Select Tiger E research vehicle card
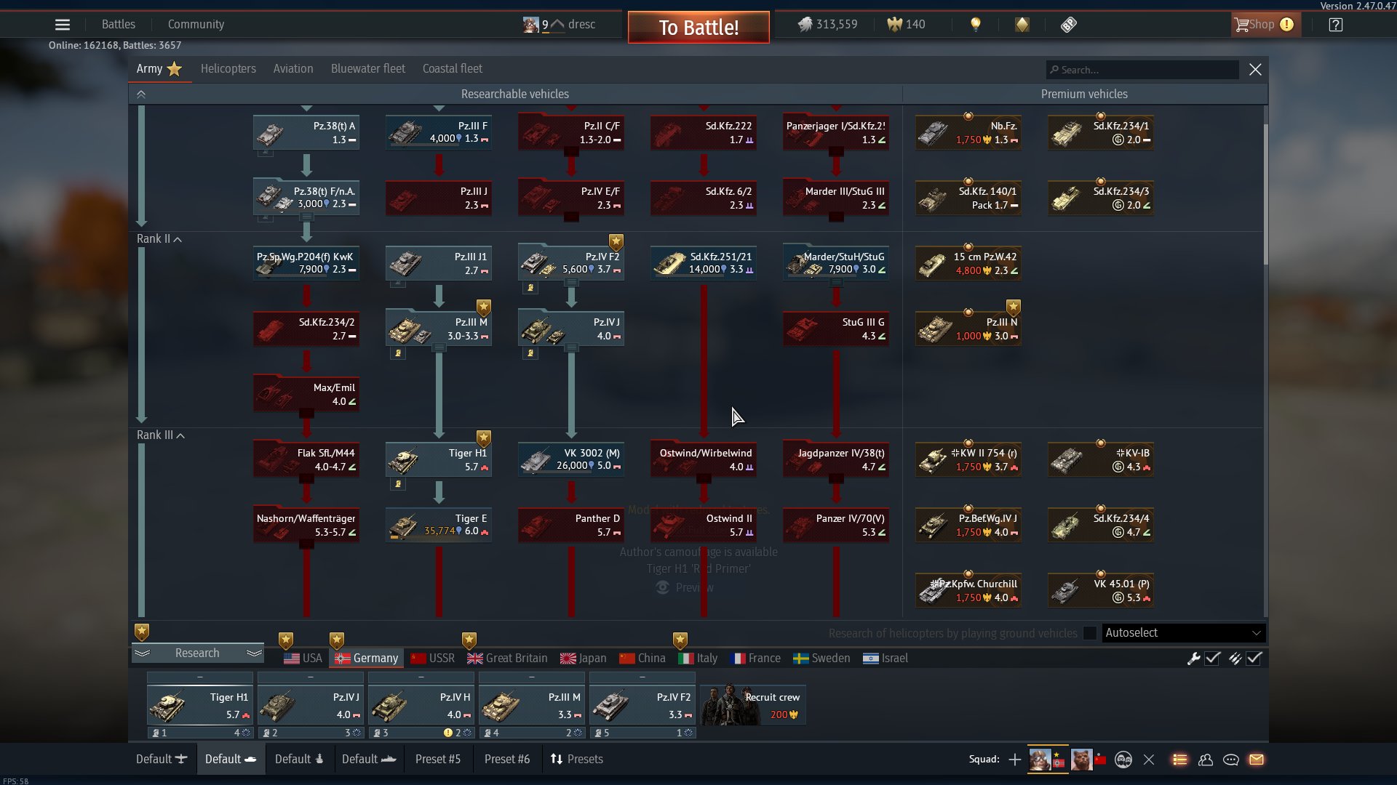This screenshot has height=785, width=1397. 439,525
